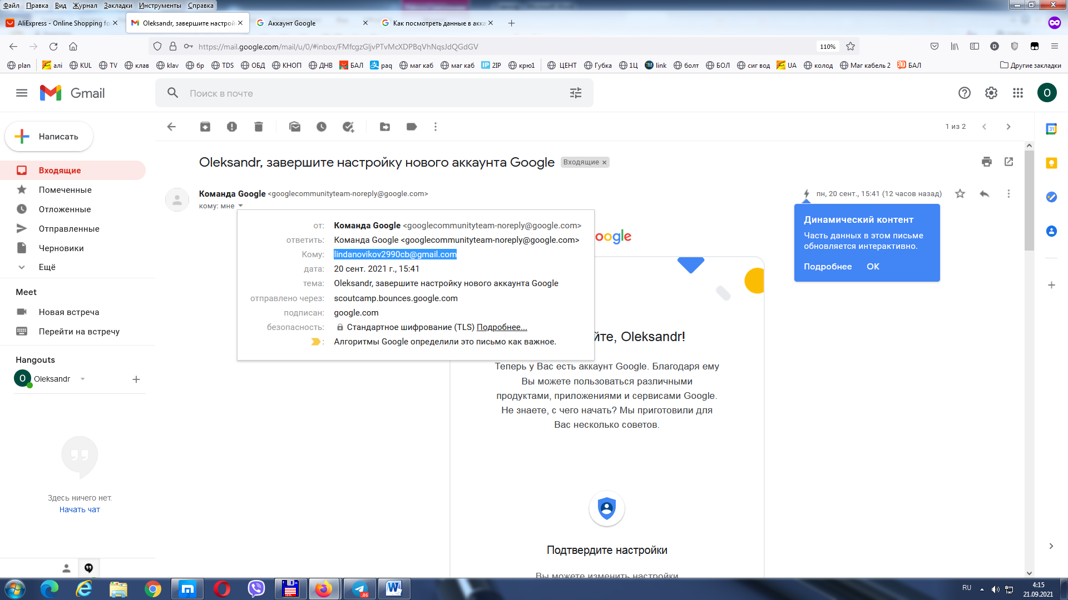The width and height of the screenshot is (1068, 600).
Task: Open Журнал menu
Action: [85, 6]
